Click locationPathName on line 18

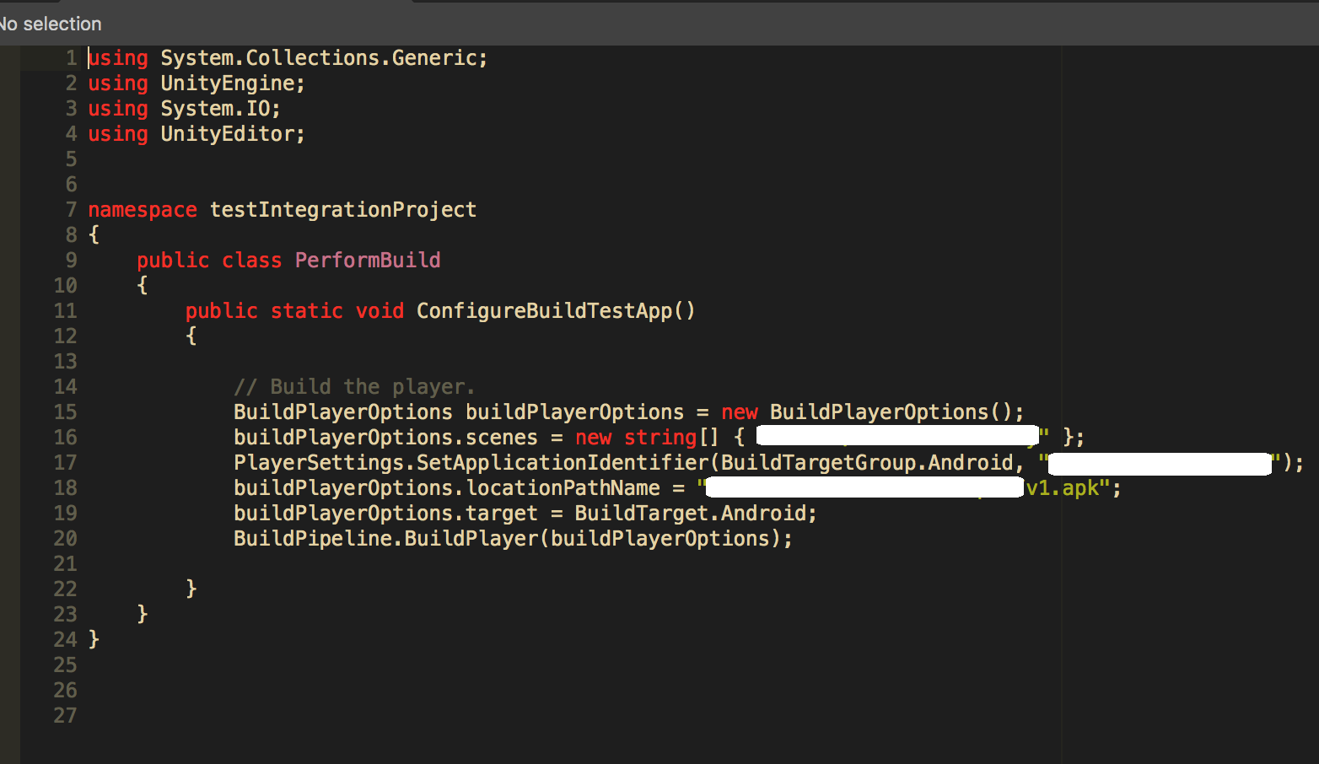[x=563, y=488]
